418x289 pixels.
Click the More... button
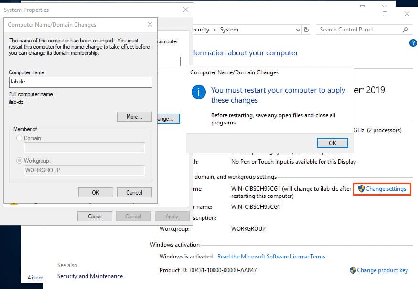[x=134, y=117]
